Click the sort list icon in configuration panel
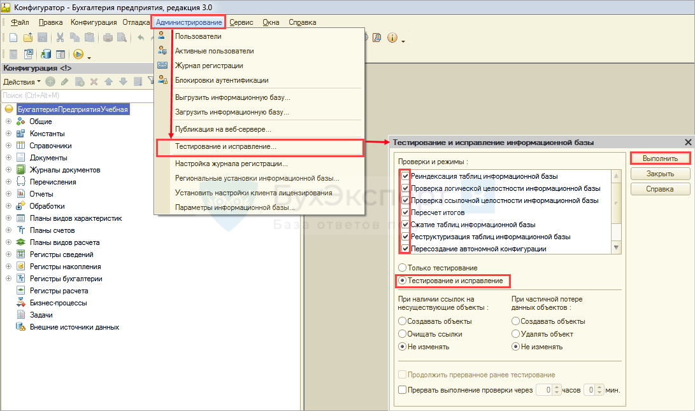Viewport: 695px width, 411px height. tap(138, 81)
